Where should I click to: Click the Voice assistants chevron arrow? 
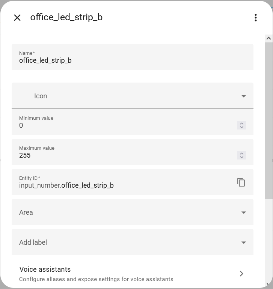241,274
